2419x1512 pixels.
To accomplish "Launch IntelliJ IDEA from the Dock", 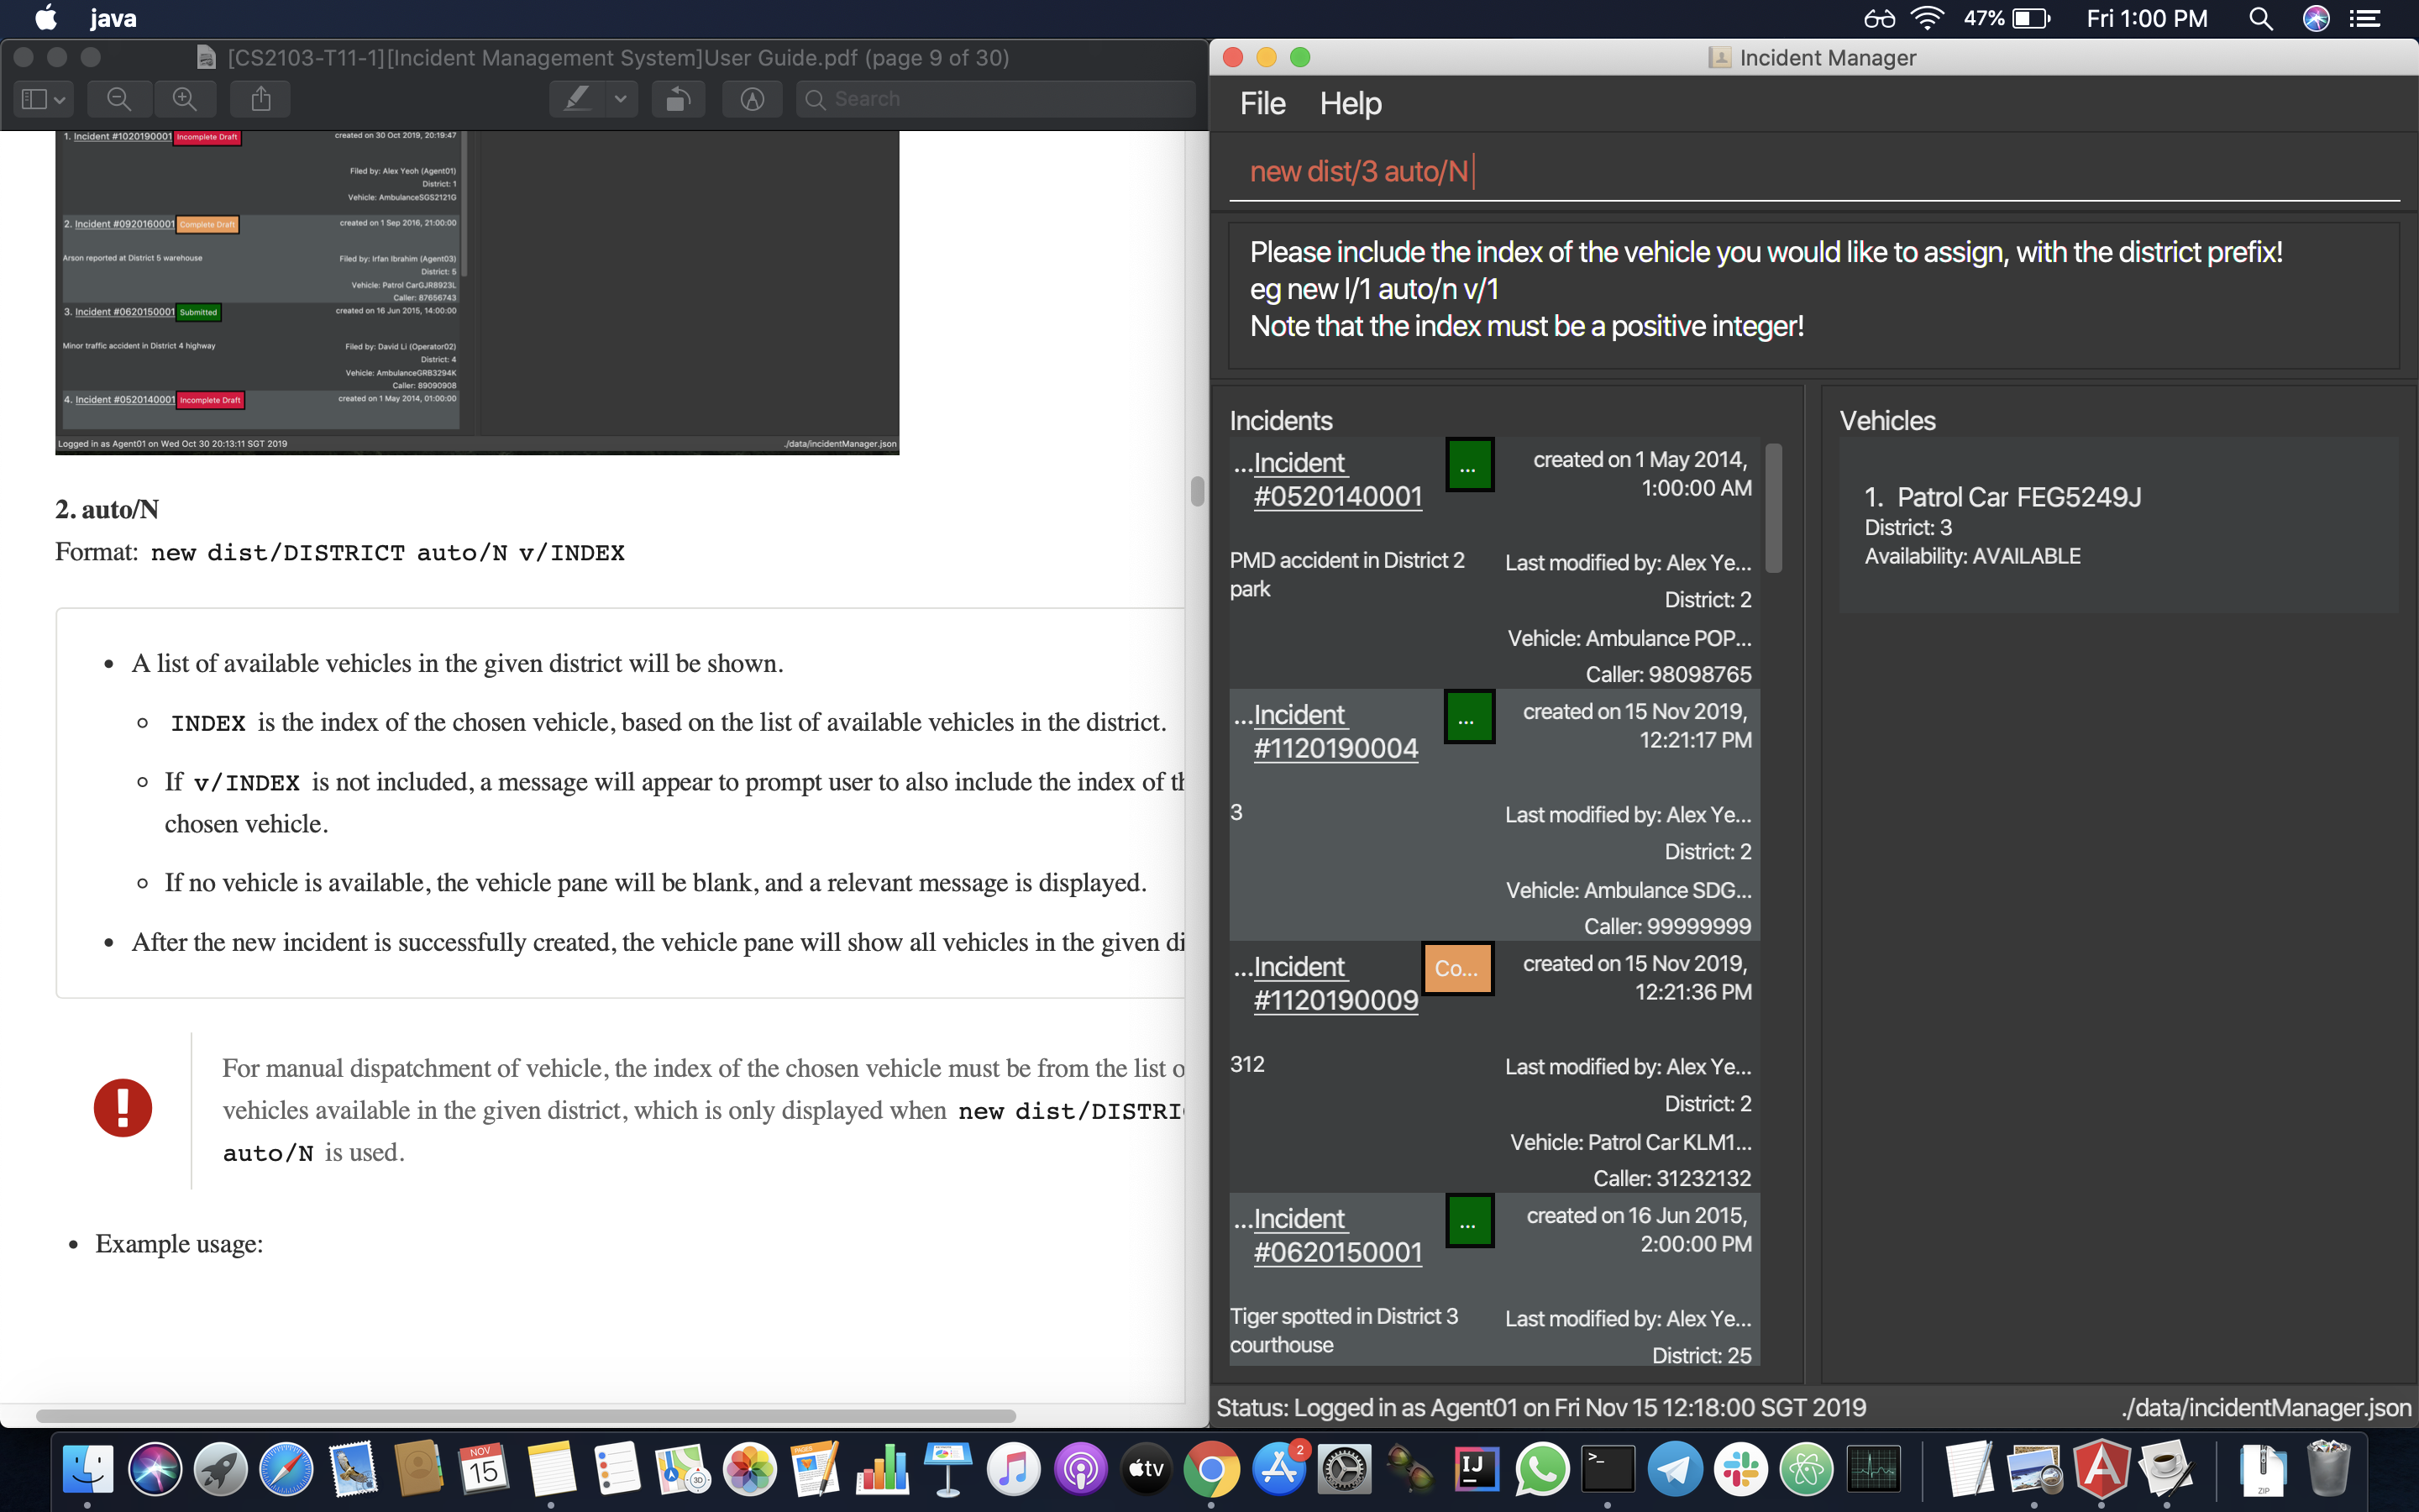I will (x=1477, y=1468).
